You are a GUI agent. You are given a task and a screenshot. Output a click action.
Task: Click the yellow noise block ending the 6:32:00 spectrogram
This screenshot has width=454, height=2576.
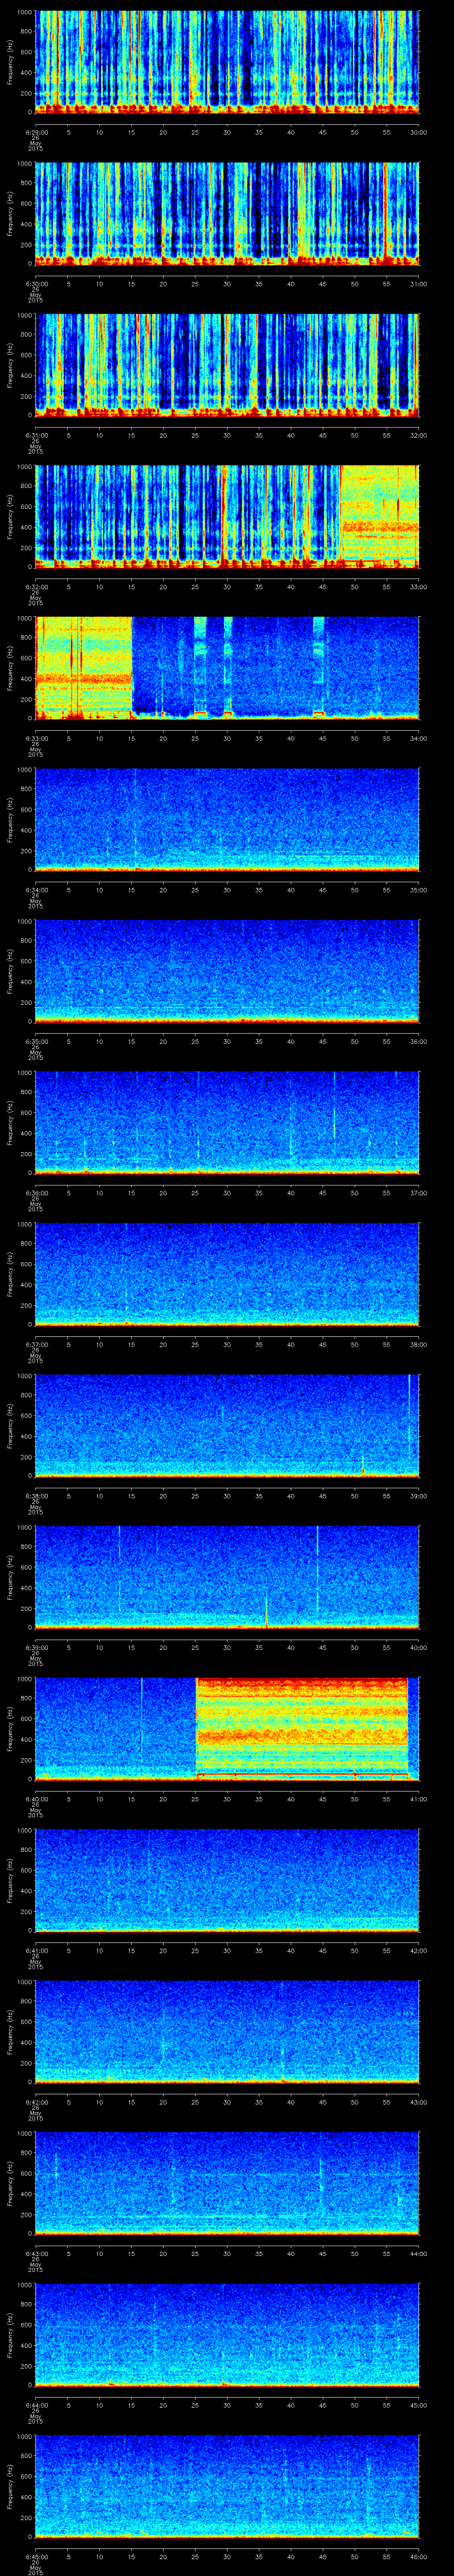pos(379,517)
